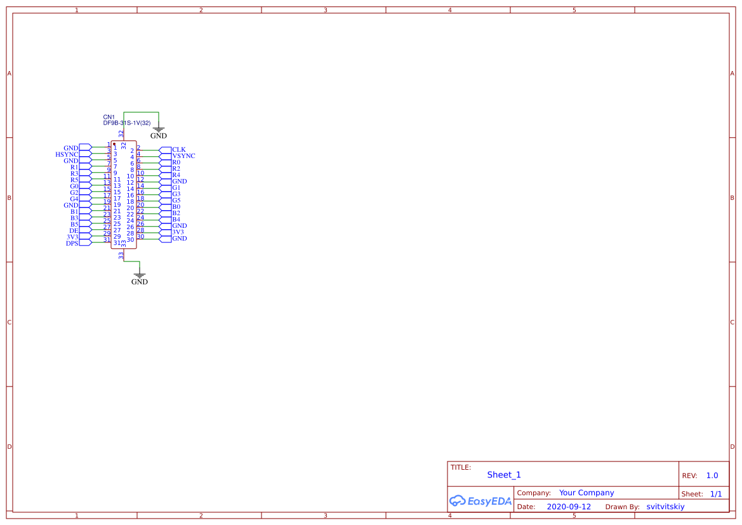Click the GND net port on pin 30

pos(173,239)
